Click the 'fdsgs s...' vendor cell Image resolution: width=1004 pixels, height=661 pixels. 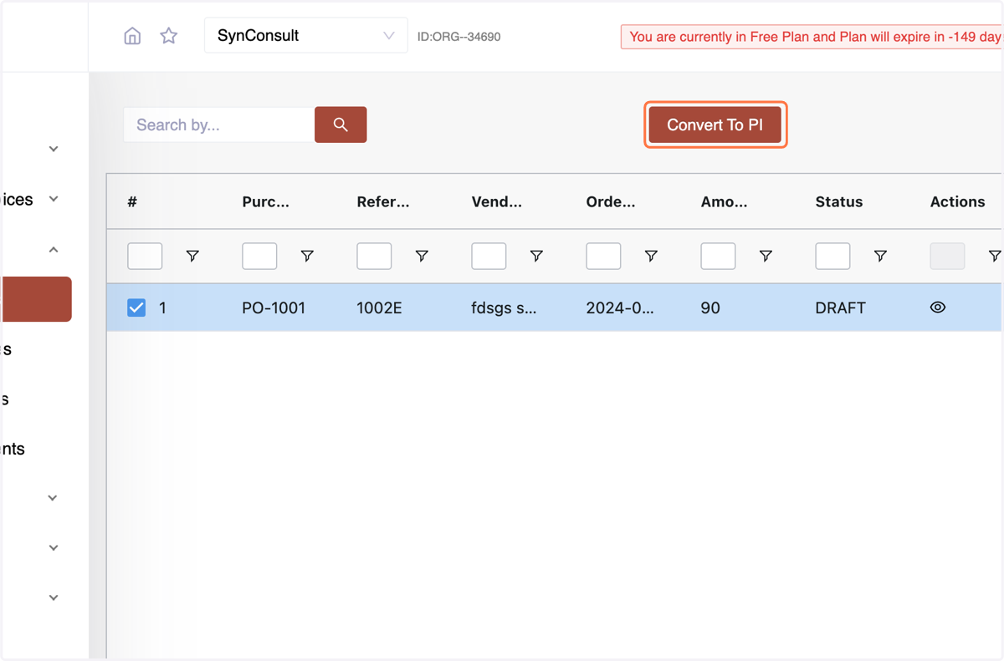505,308
